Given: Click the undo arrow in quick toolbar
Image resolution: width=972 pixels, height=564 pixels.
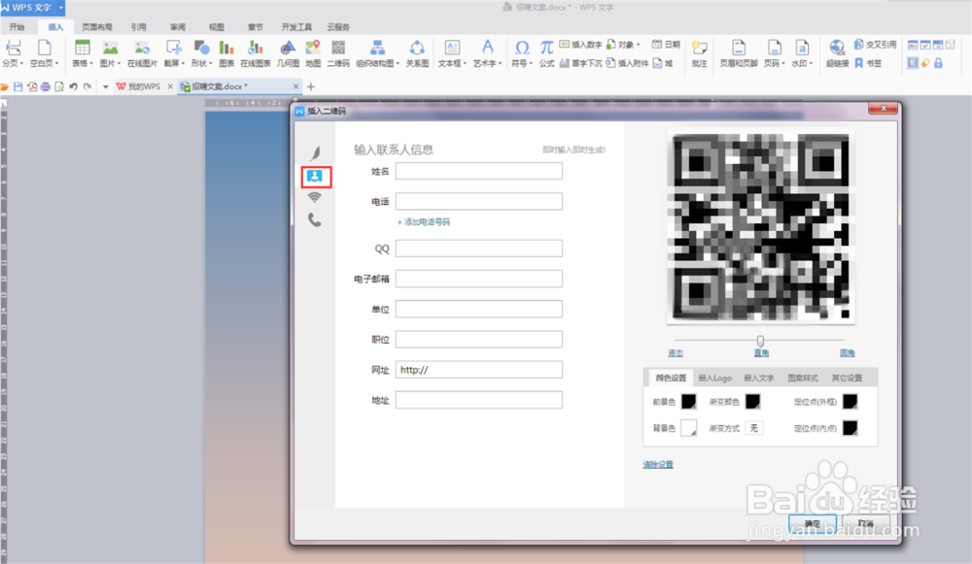Looking at the screenshot, I should pos(73,86).
